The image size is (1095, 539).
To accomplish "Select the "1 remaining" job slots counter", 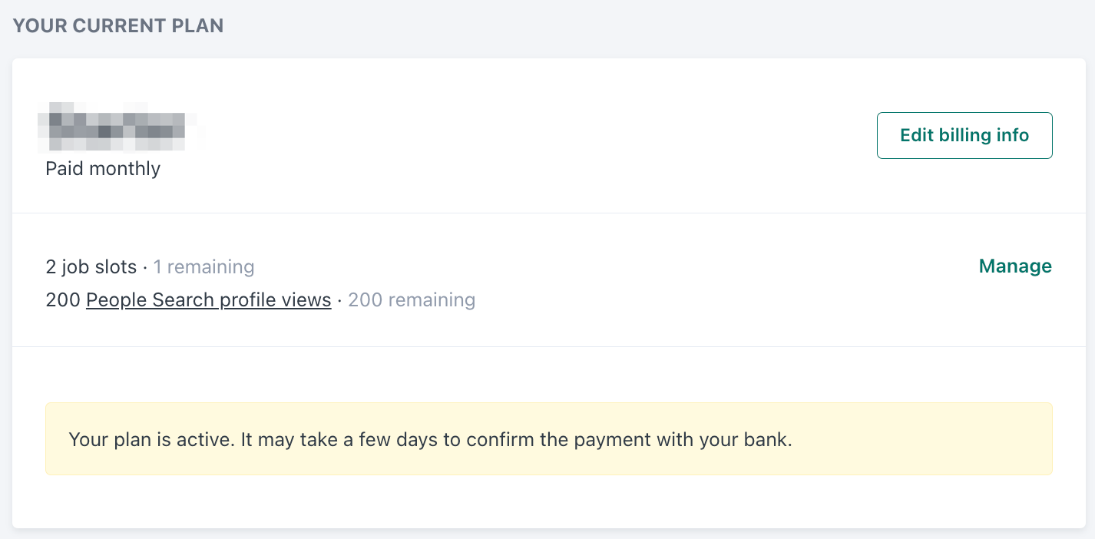I will [x=203, y=266].
